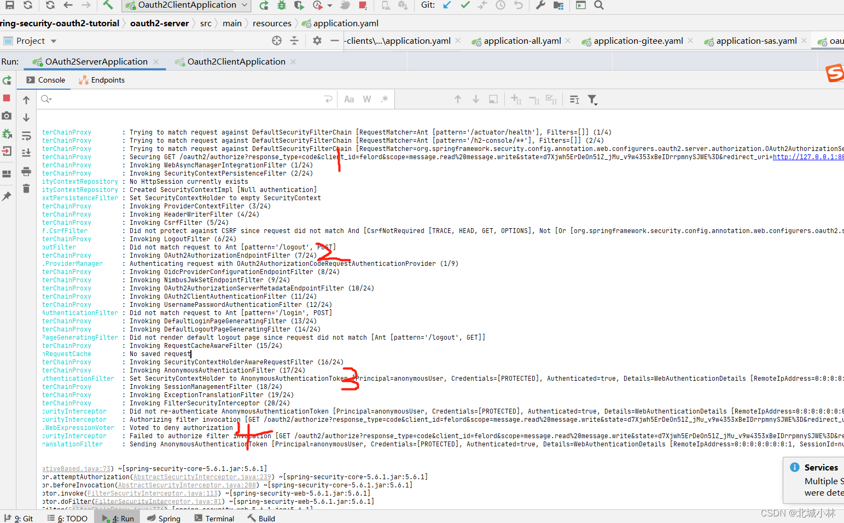Collapse all in Project panel
Screen dimensions: 844x523
(x=294, y=40)
